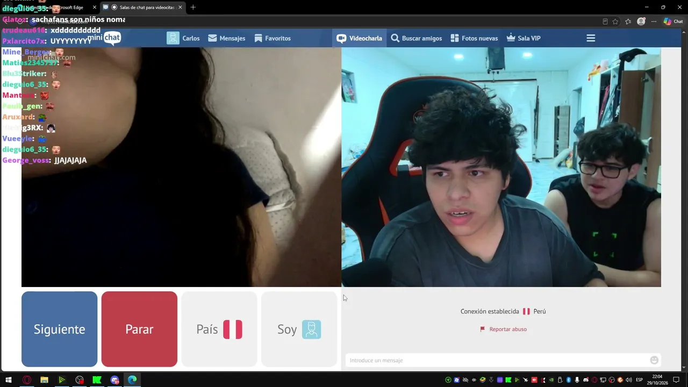The width and height of the screenshot is (688, 387).
Task: Launch Opera GX from taskbar
Action: pyautogui.click(x=26, y=380)
